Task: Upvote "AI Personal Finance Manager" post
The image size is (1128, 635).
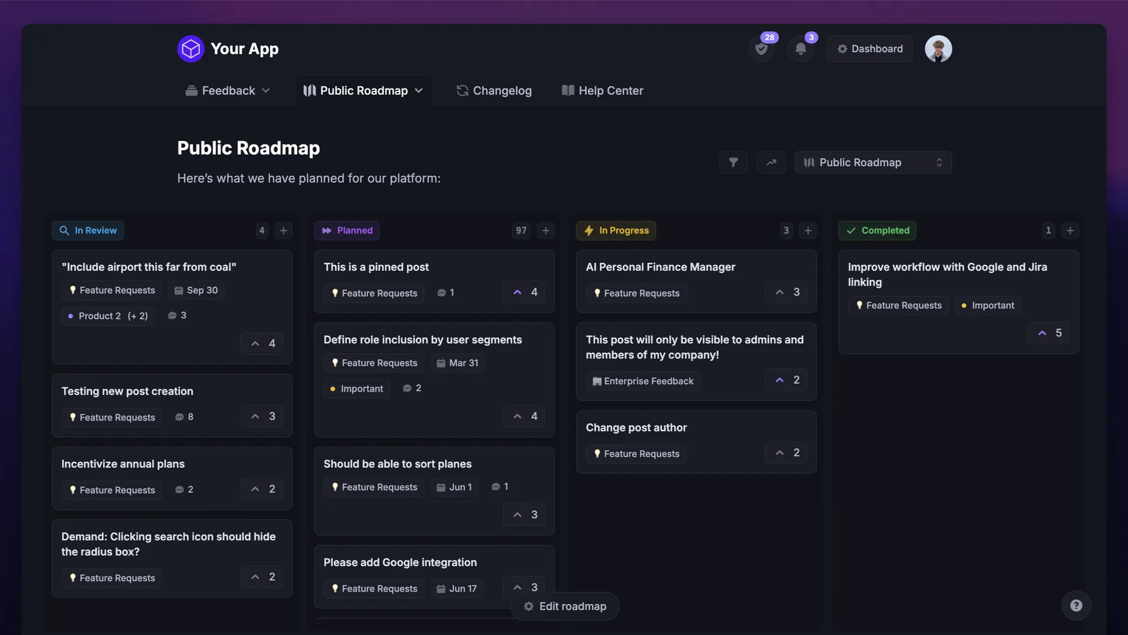Action: coord(786,292)
